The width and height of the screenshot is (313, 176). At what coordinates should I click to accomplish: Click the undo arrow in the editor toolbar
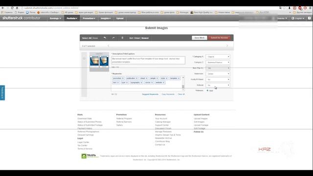pyautogui.click(x=105, y=38)
